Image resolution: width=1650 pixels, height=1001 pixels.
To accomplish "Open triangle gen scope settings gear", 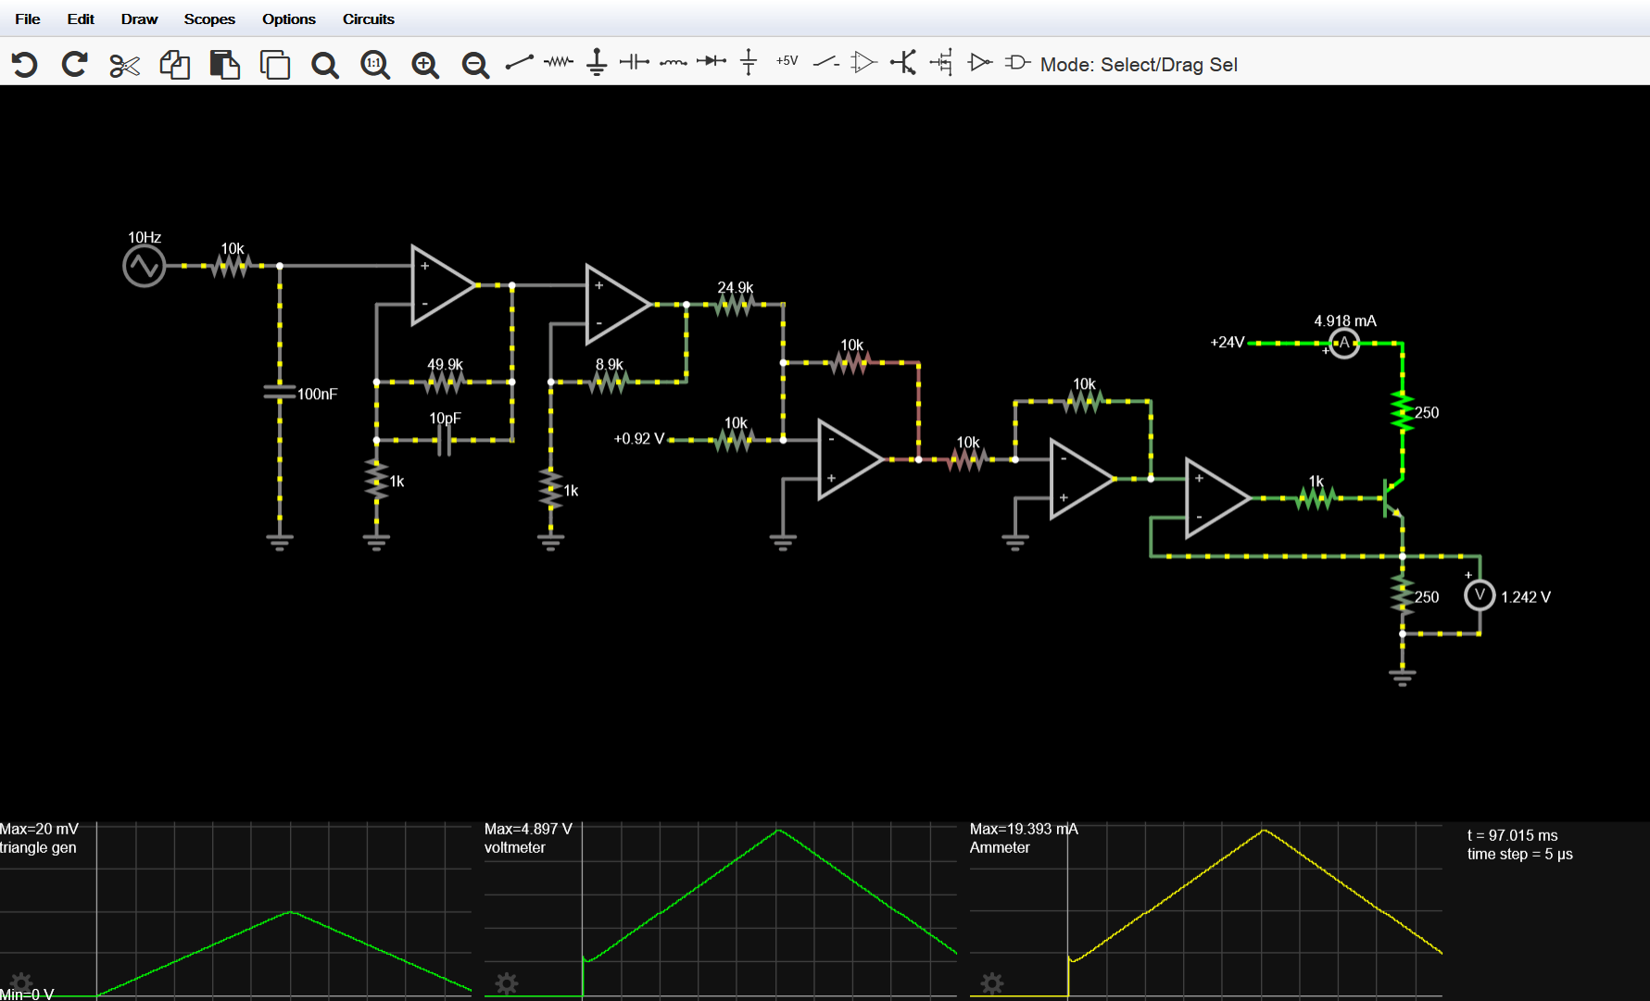I will point(20,982).
